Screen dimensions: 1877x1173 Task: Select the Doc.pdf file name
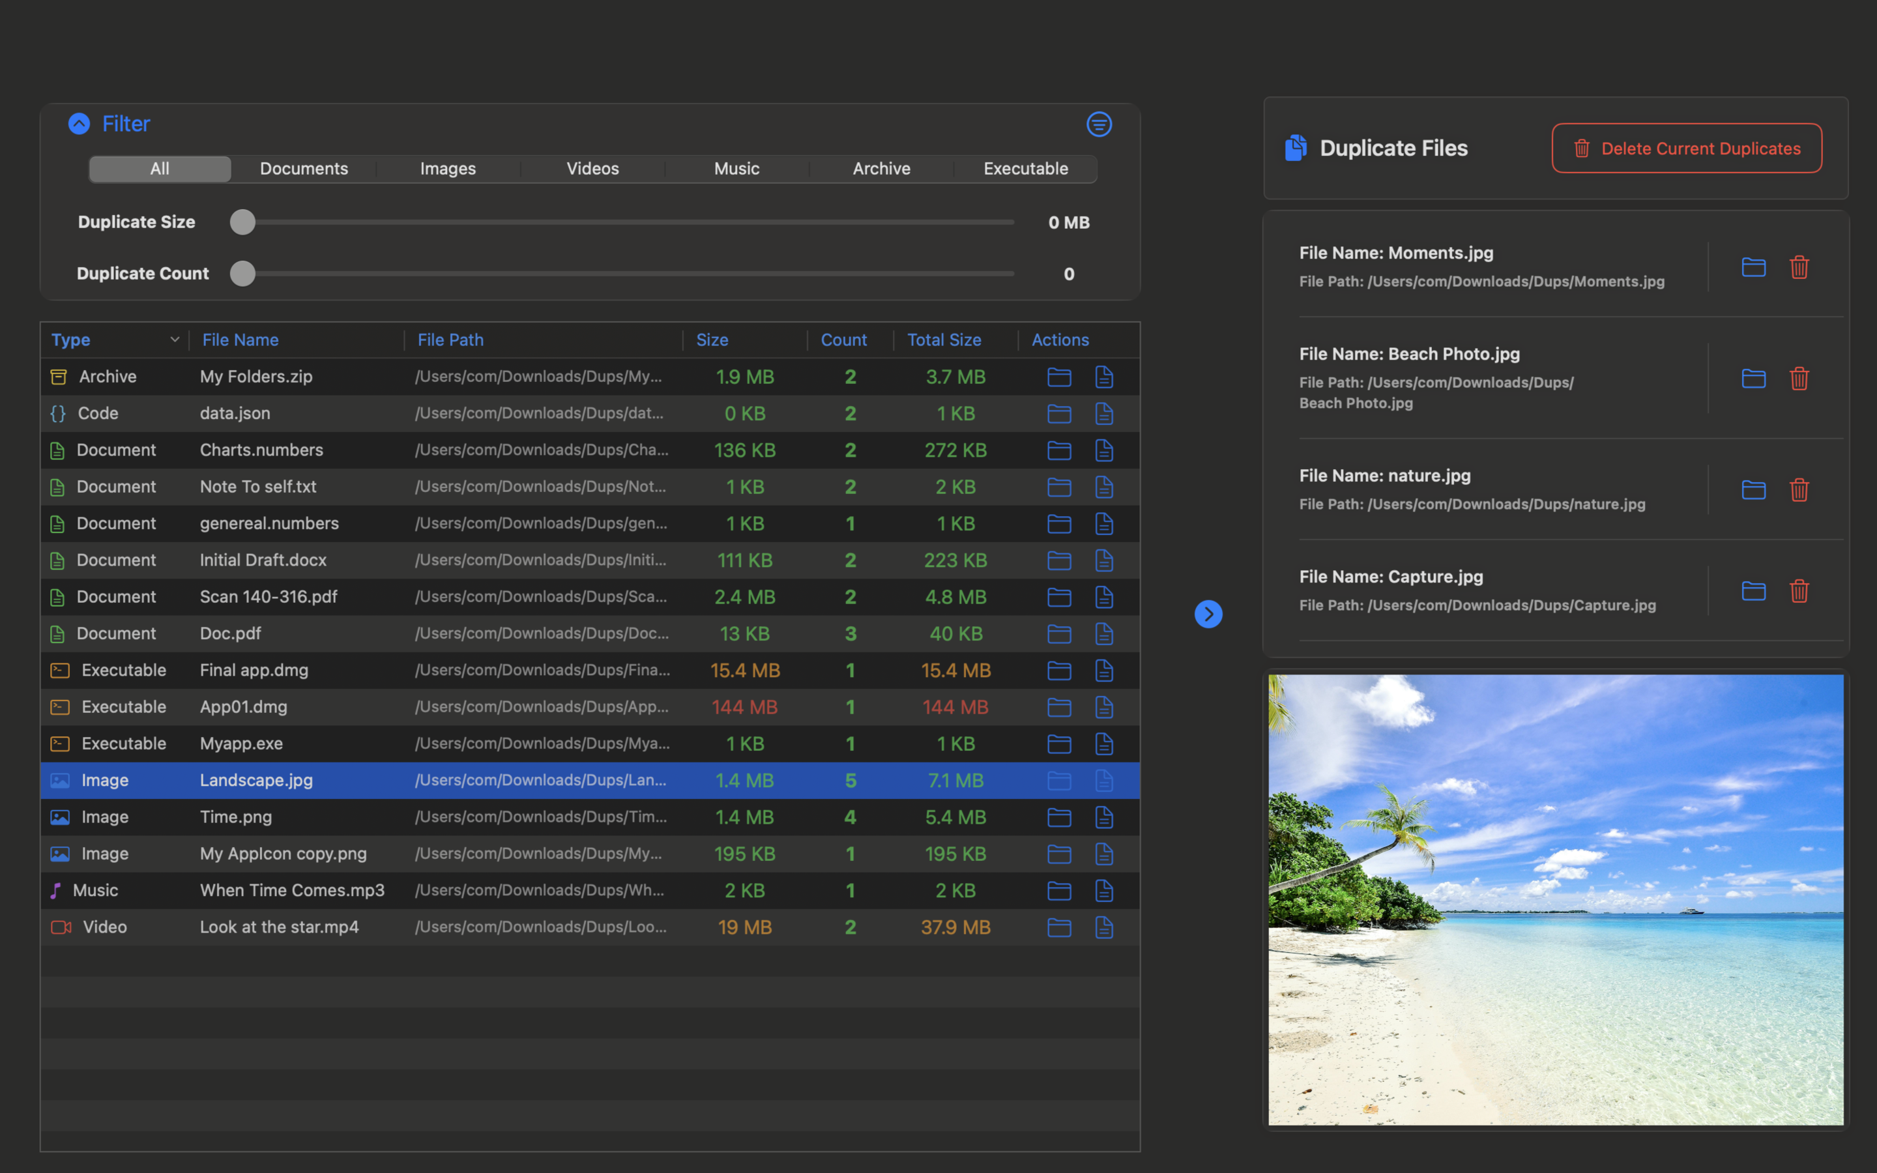click(230, 634)
